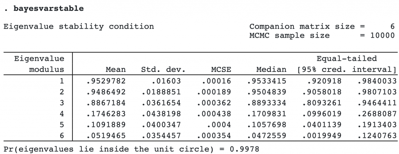The image size is (399, 154).
Task: Click lower bound .0401139 in row 5
Action: tap(321, 124)
